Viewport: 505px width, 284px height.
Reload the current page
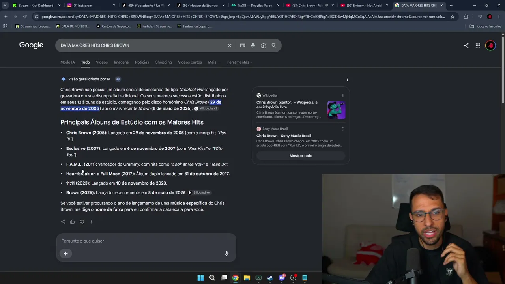coord(25,17)
